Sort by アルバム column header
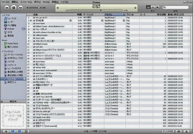This screenshot has width=193, height=134. coord(115,15)
